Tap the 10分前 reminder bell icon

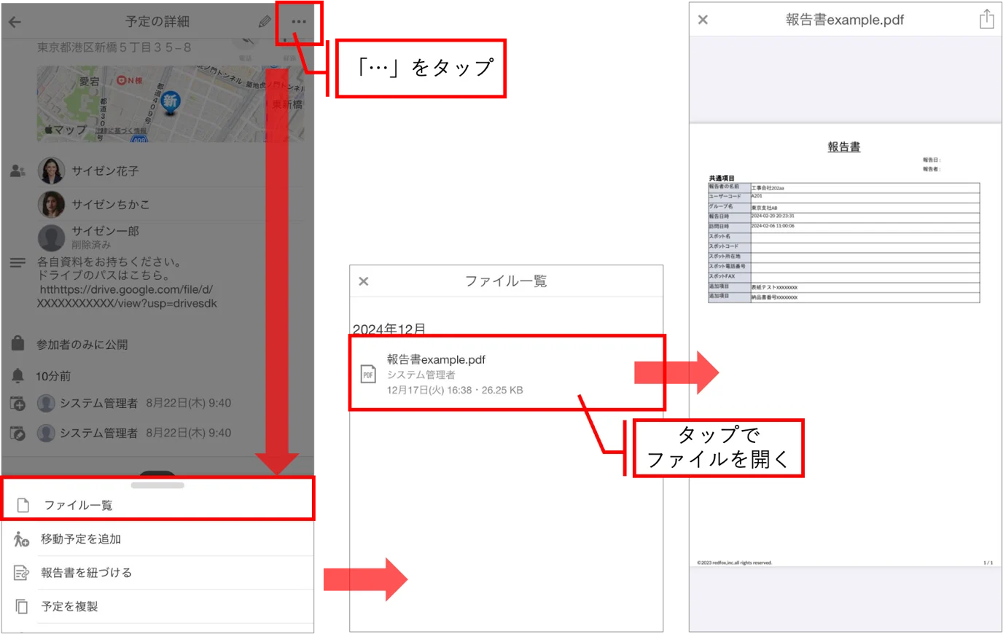coord(17,375)
